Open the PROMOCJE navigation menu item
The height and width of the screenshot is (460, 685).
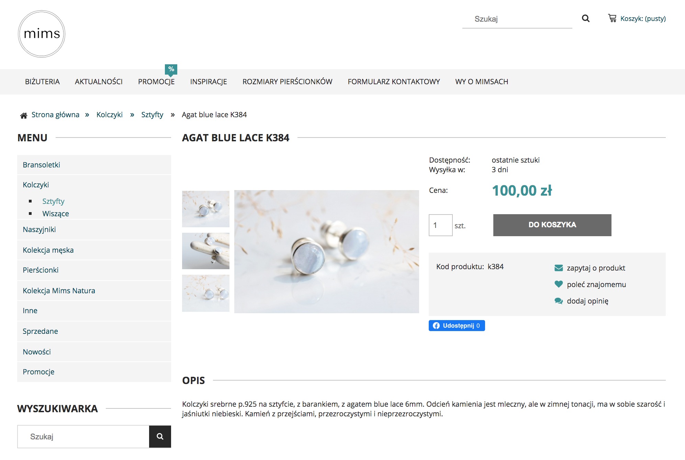click(156, 82)
